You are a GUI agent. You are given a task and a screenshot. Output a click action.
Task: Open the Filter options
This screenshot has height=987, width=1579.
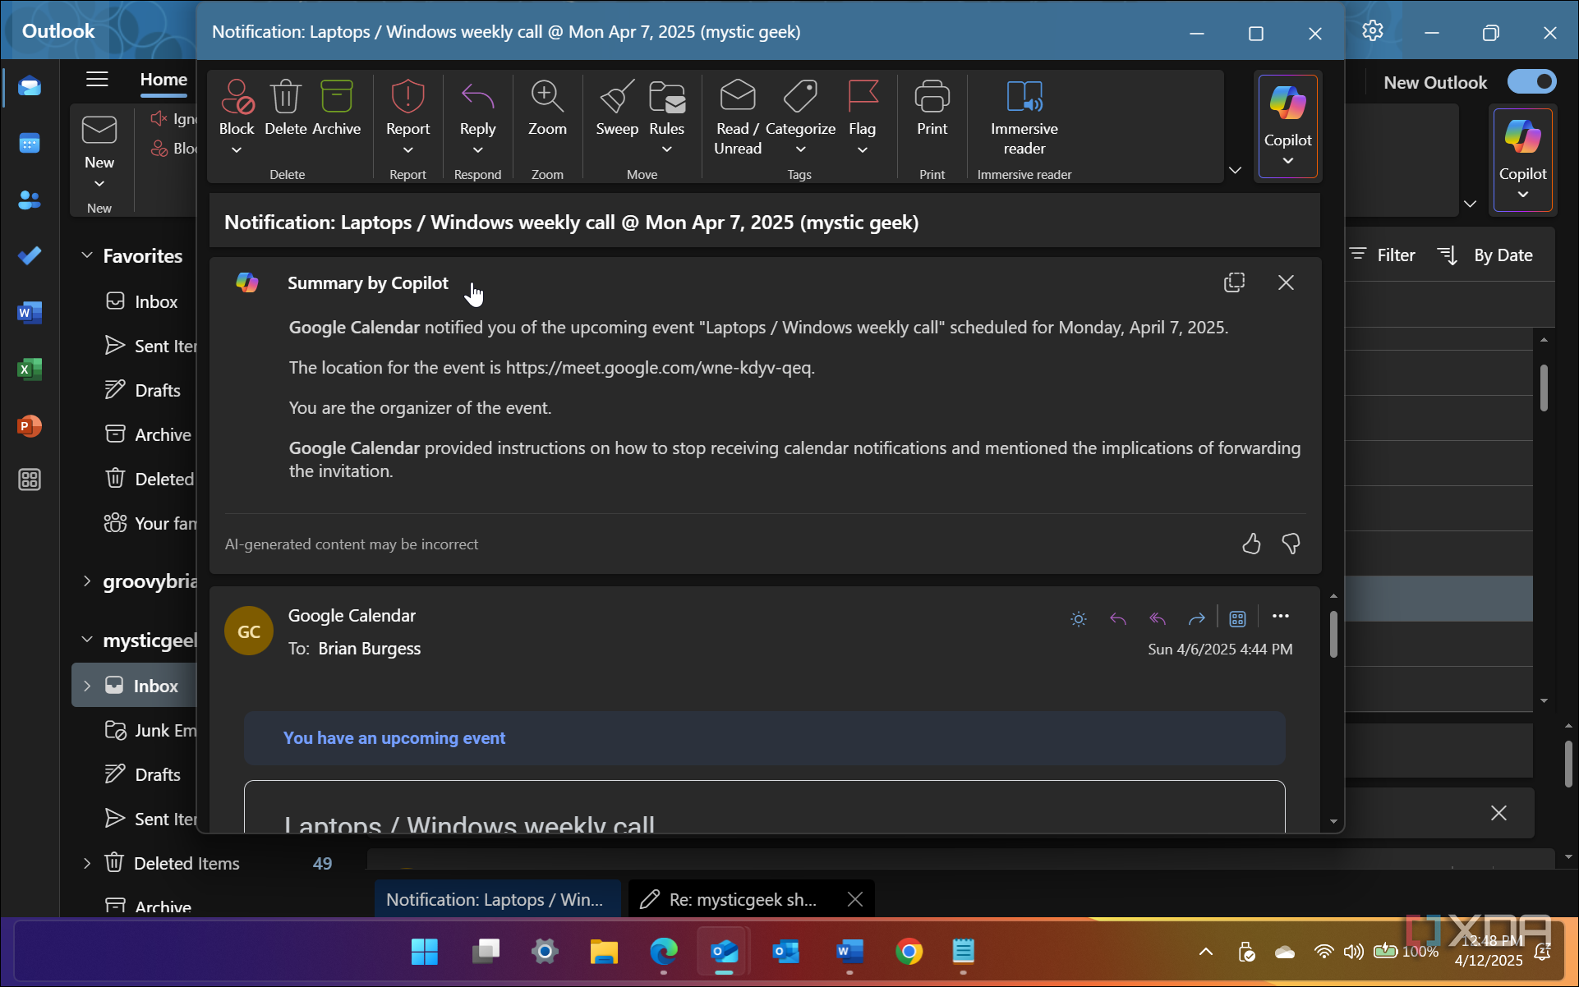1383,255
